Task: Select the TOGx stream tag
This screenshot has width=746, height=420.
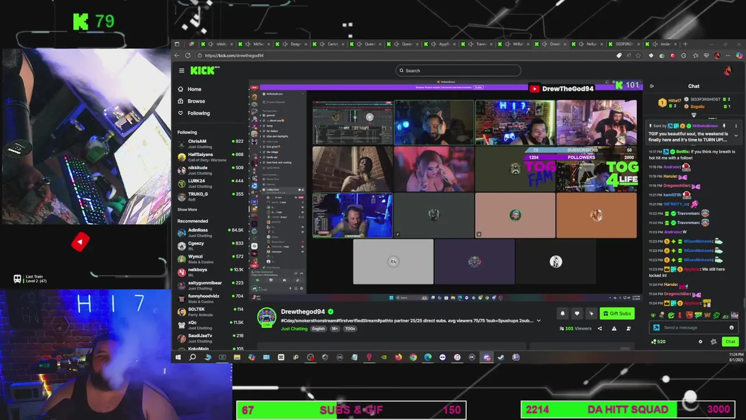Action: 350,328
